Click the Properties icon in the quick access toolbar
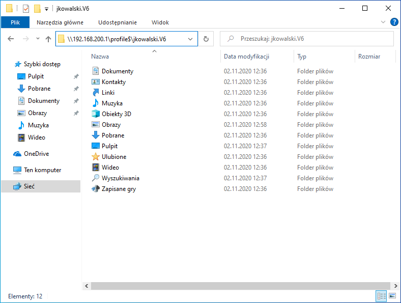401x303 pixels. 26,9
